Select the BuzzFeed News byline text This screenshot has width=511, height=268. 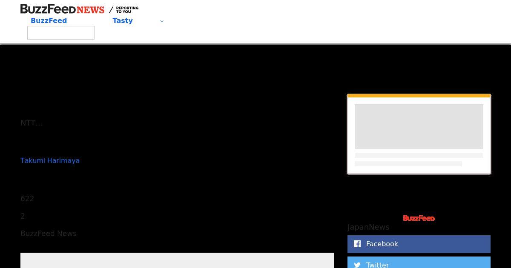(49, 234)
